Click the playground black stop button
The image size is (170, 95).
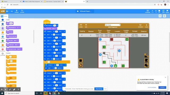[x=80, y=60]
